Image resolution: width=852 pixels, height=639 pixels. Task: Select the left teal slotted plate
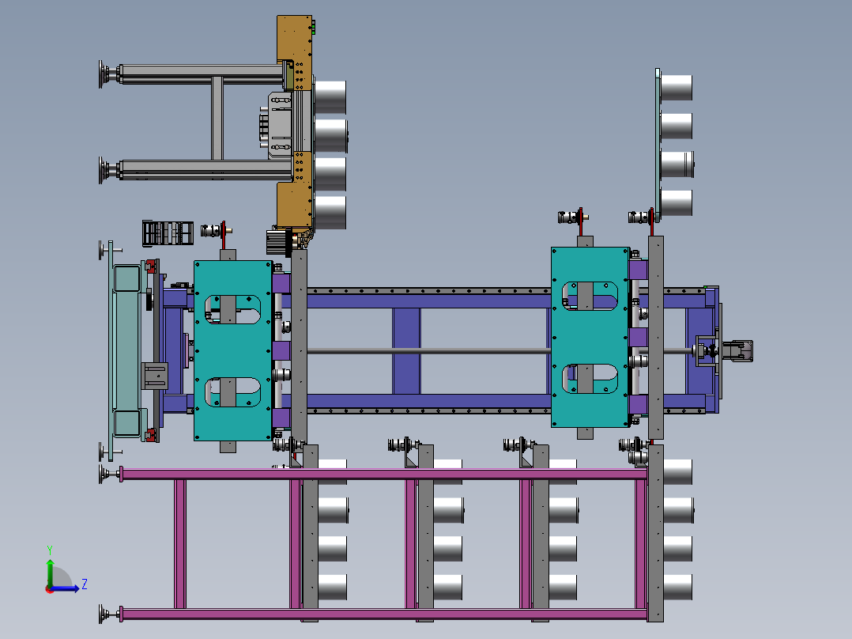coord(233,351)
